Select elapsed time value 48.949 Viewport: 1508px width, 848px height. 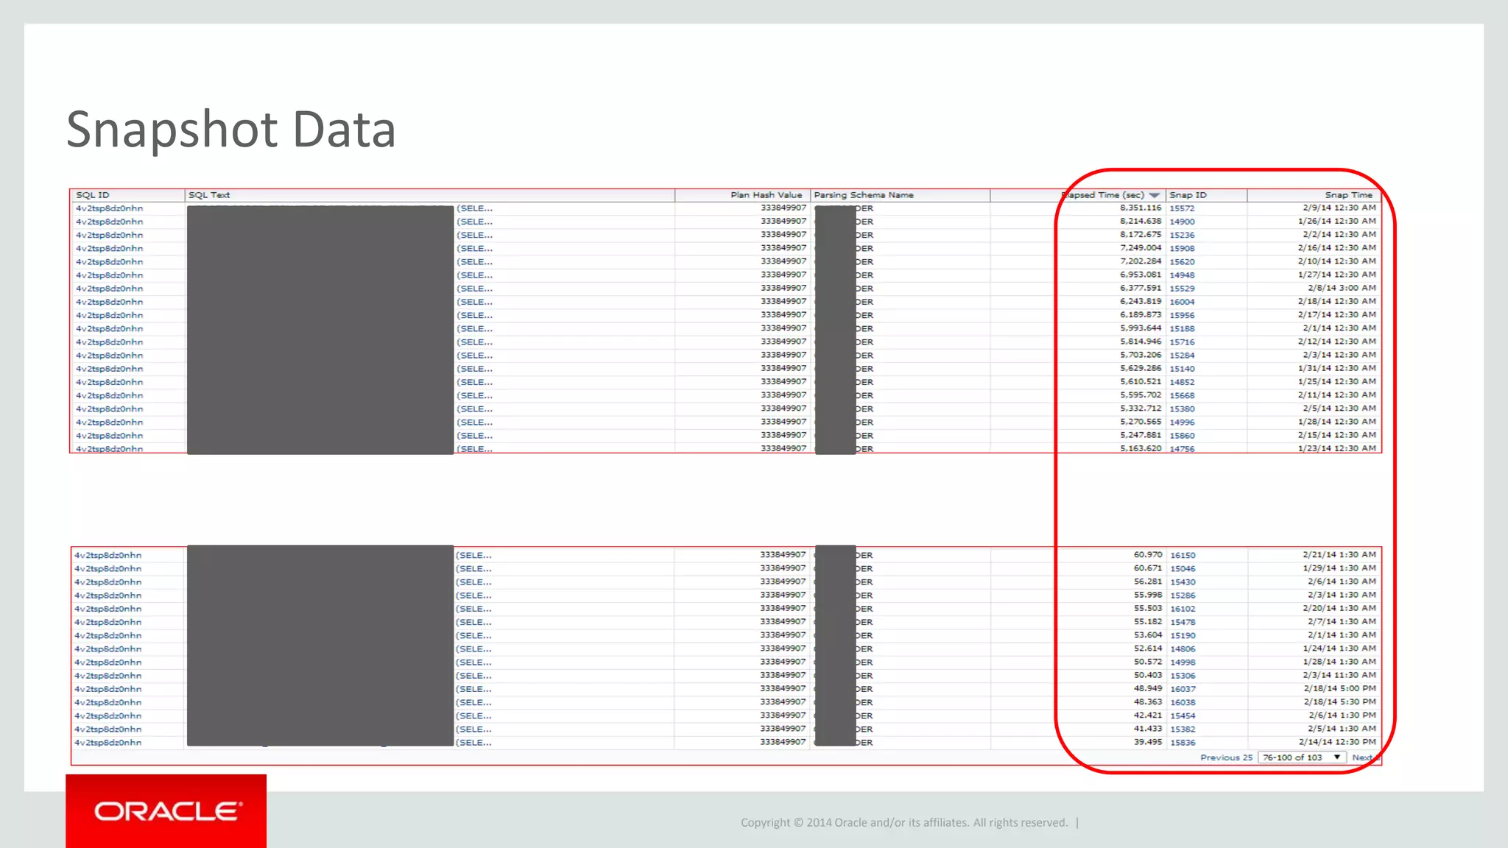(x=1148, y=688)
